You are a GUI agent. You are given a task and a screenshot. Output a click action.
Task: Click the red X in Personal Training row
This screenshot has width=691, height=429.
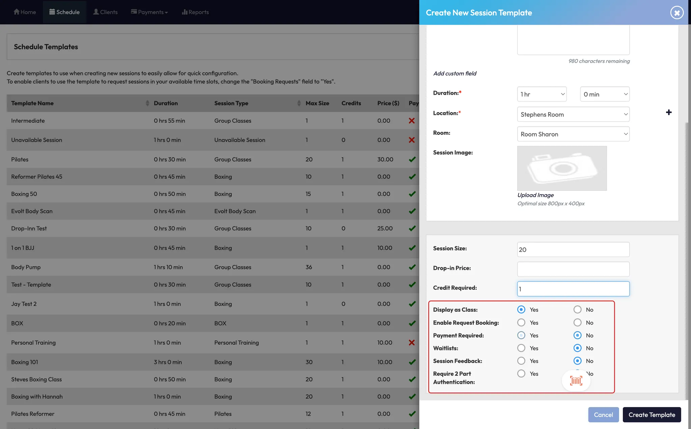tap(412, 343)
